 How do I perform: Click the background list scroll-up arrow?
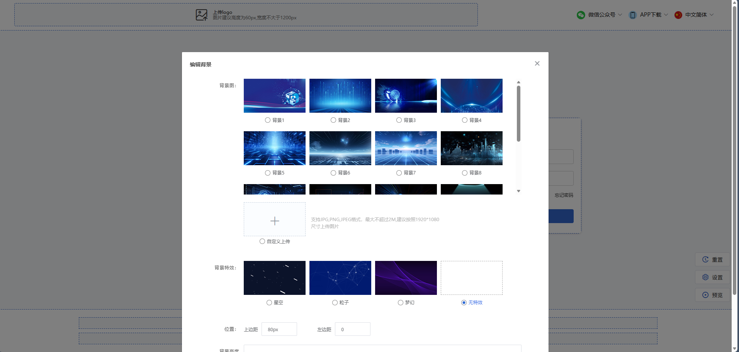518,82
